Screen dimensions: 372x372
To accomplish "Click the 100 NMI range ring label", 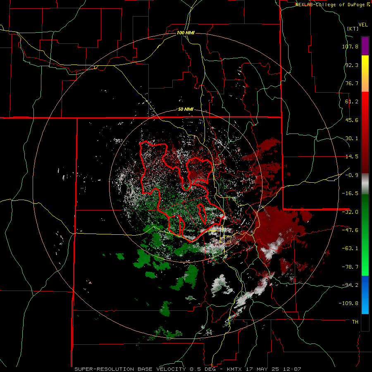I will (x=186, y=33).
